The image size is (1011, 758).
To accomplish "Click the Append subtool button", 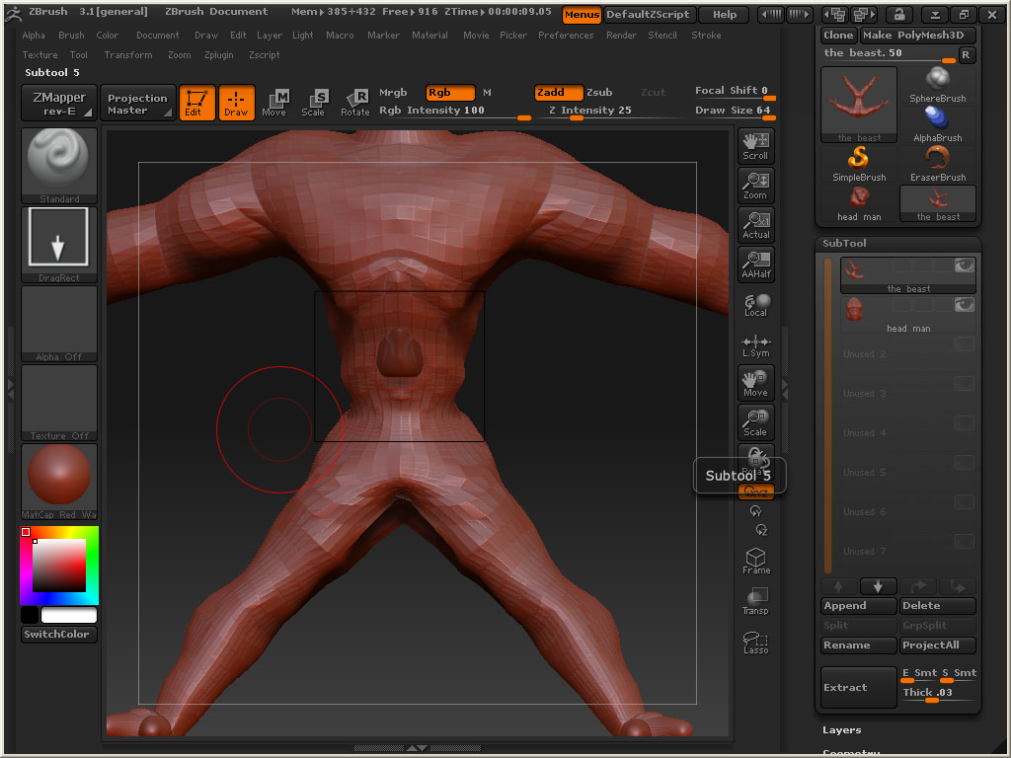I will pos(857,606).
